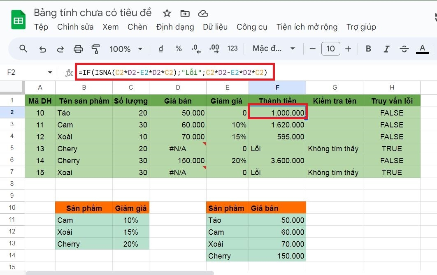Rename the title Bảng tính chưa có tiêu đề
This screenshot has width=437, height=275.
[x=93, y=13]
